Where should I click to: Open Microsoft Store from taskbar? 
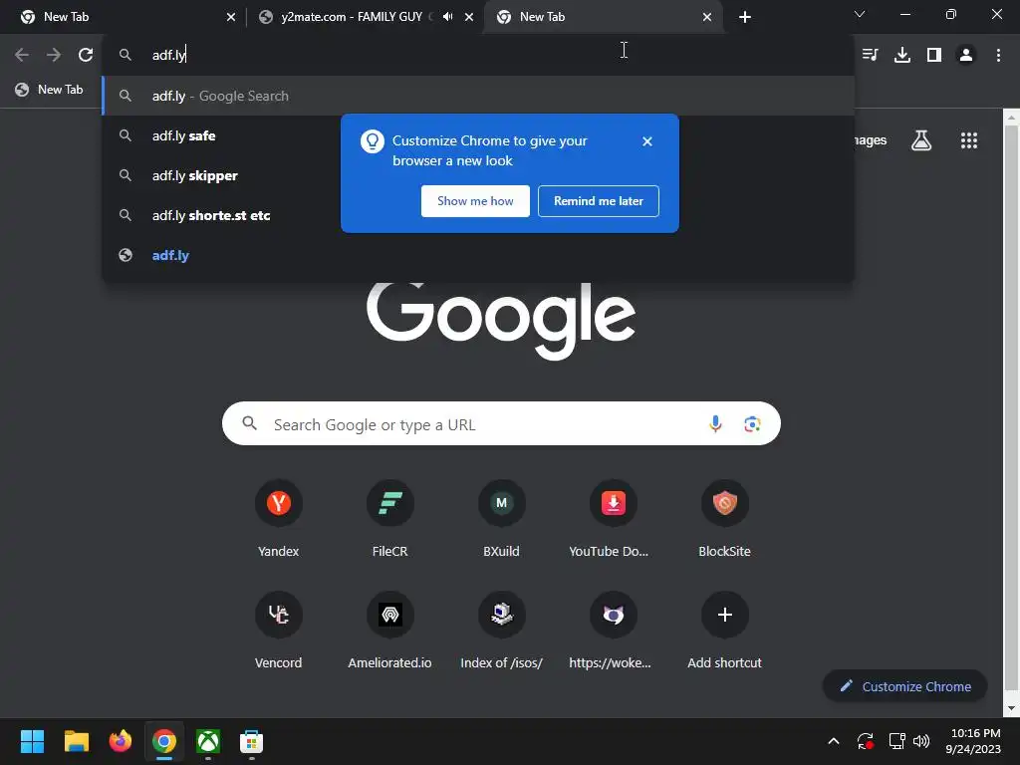click(x=252, y=741)
